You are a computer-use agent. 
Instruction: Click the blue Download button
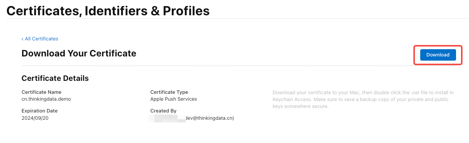pyautogui.click(x=438, y=55)
